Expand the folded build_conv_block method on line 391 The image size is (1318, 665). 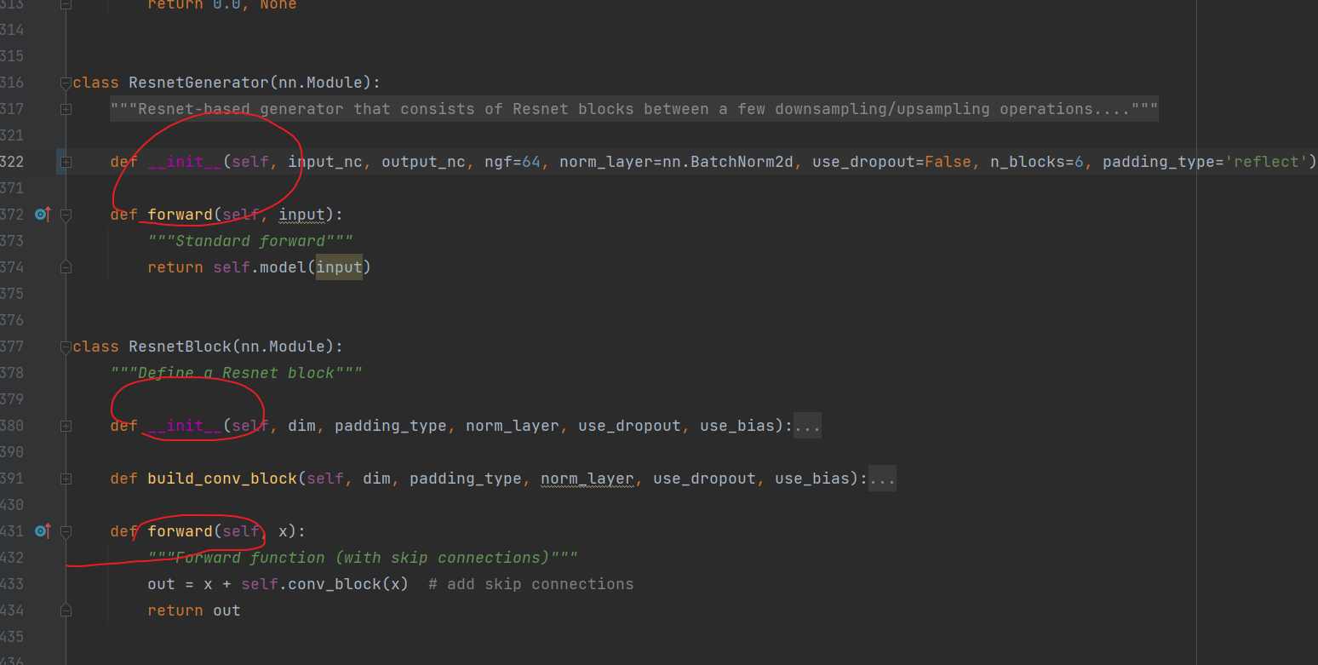click(x=66, y=479)
